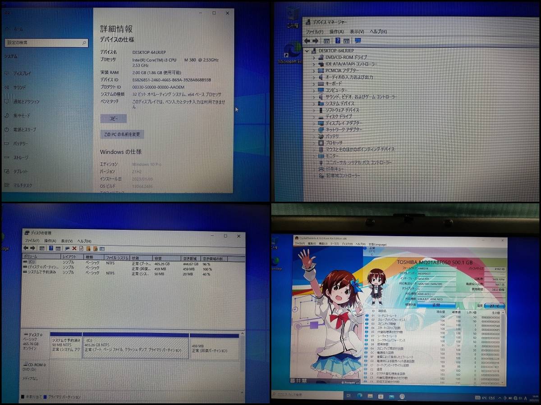This screenshot has height=405, width=541.
Task: Open the 操作(A) menu in Device Manager
Action: [x=336, y=31]
